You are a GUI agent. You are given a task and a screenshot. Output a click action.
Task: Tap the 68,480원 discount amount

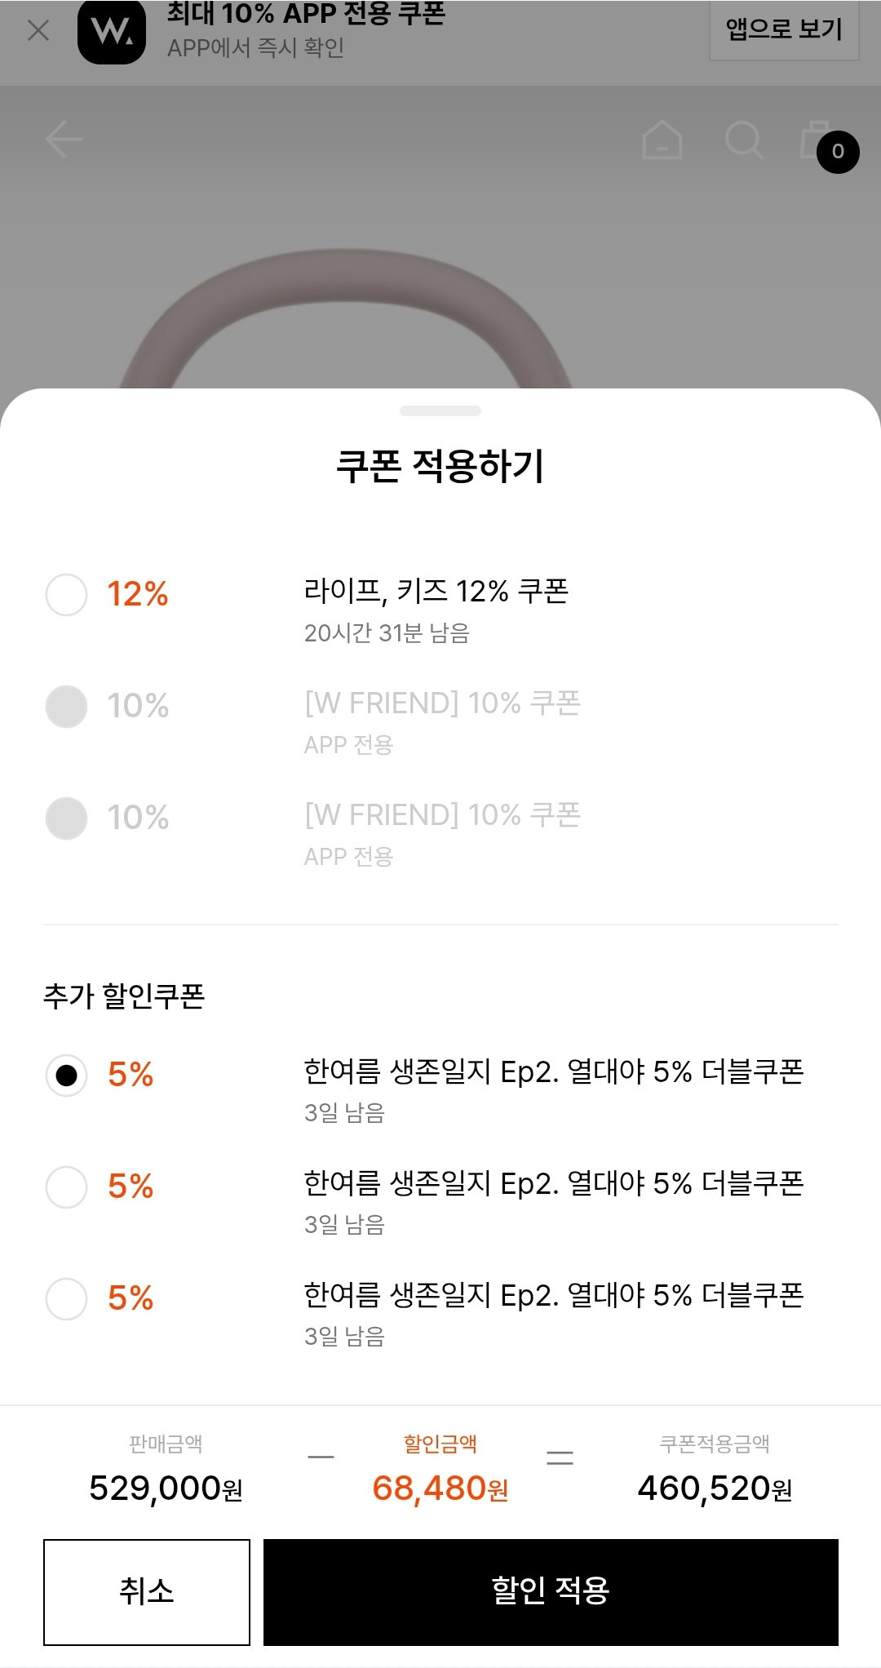[440, 1488]
